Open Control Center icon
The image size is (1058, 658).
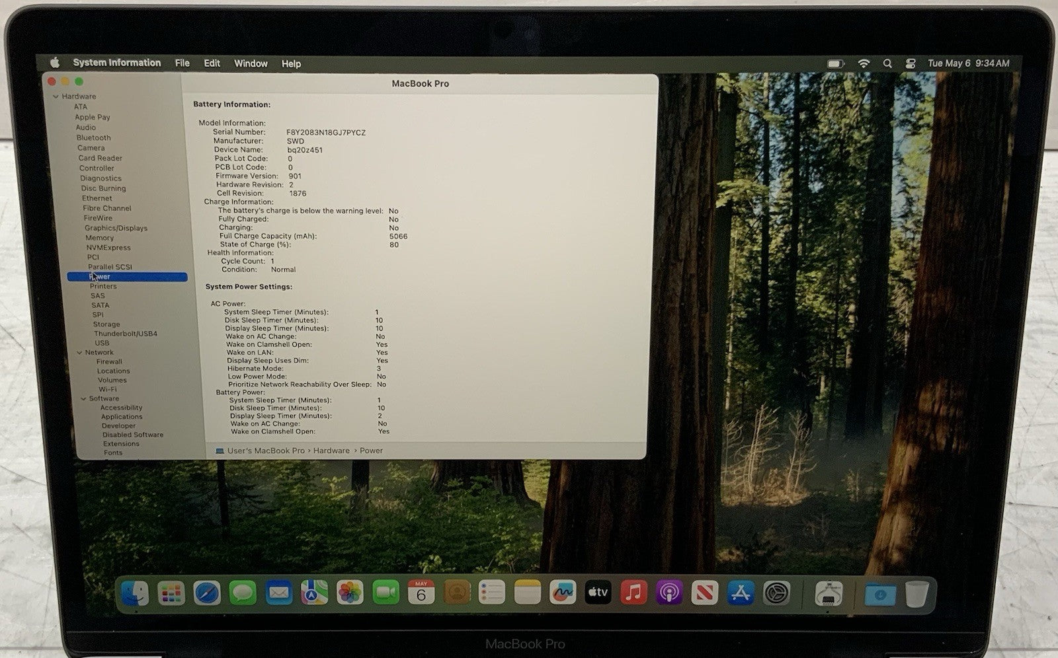(911, 63)
